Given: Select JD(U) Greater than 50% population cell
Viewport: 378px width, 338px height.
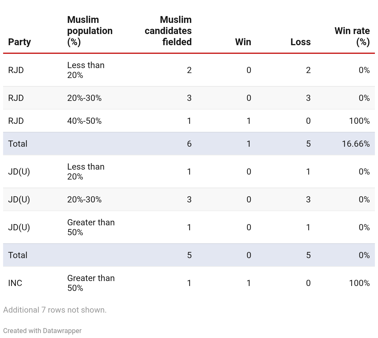Looking at the screenshot, I should click(91, 227).
